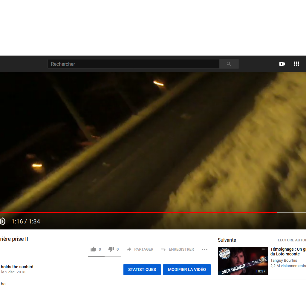Open the Témoignage Loto video title link

(288, 252)
